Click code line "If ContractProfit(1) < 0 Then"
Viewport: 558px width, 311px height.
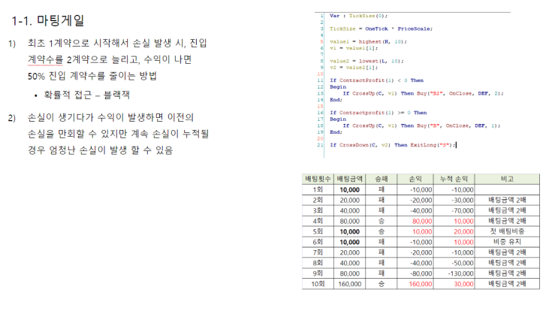pyautogui.click(x=376, y=80)
